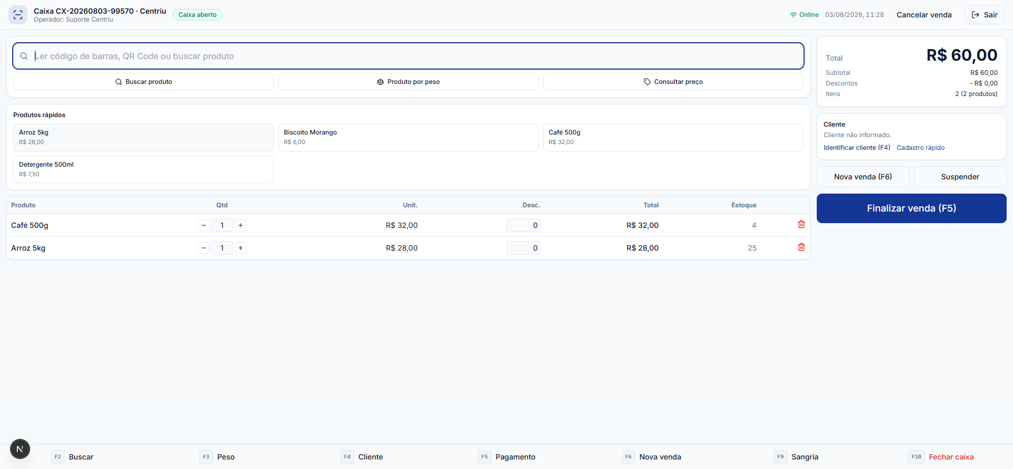Add quick product Detergente 500ml

(x=144, y=169)
